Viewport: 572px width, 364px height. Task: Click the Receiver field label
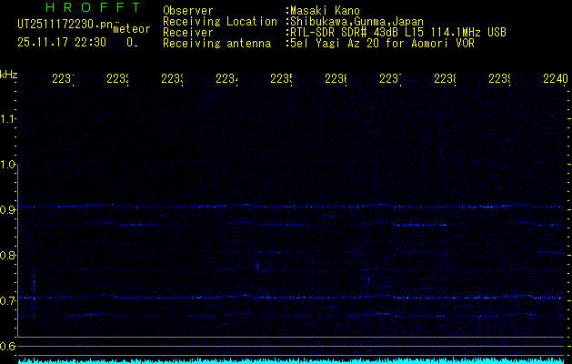pos(186,32)
